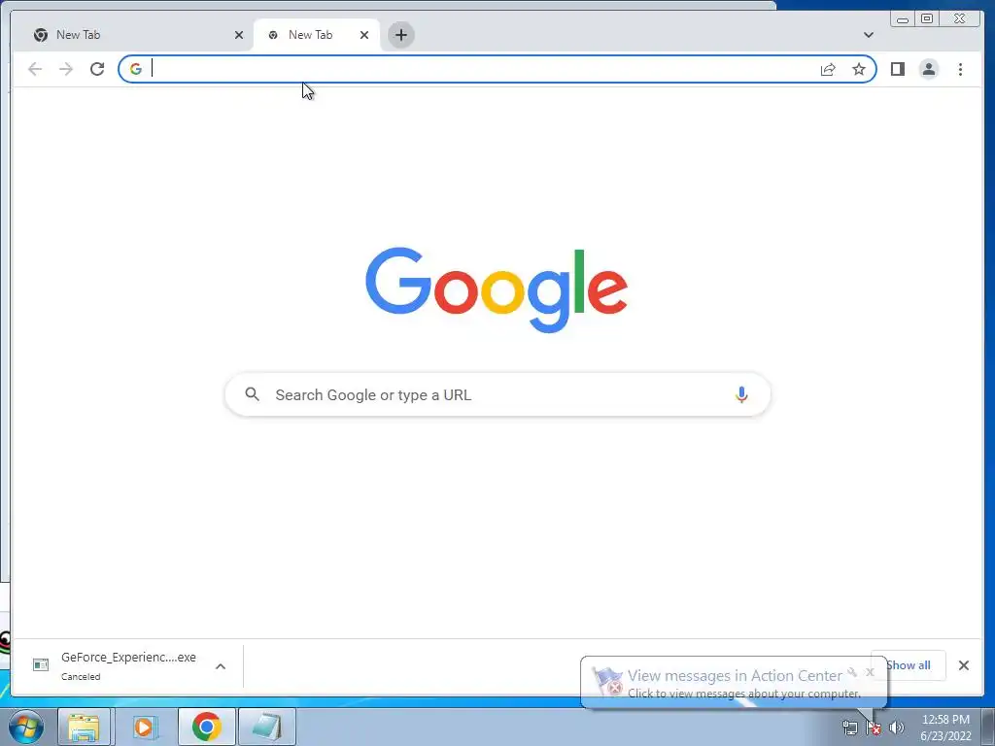Expand the tab search chevron
Image resolution: width=995 pixels, height=746 pixels.
(868, 35)
